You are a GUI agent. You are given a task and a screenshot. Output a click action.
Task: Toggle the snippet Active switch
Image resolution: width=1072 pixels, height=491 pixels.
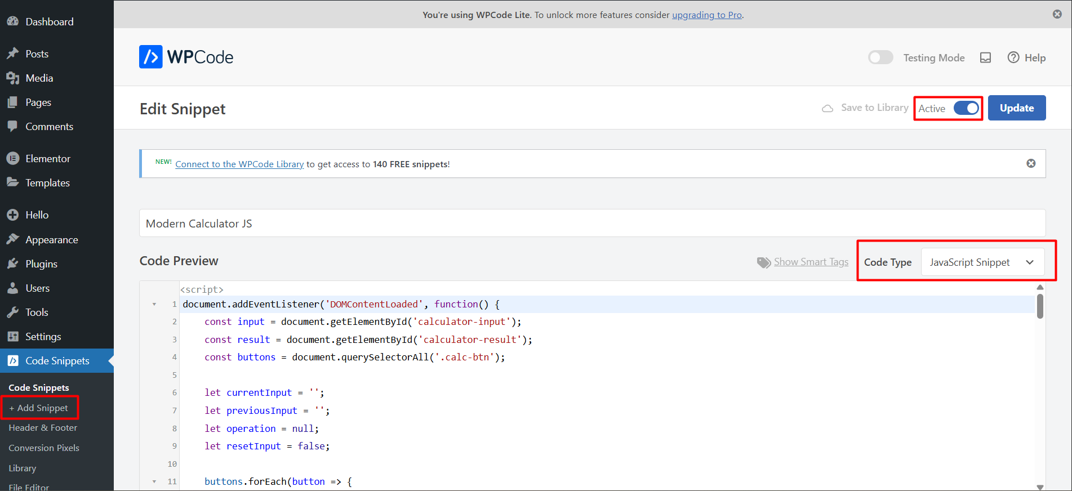(966, 108)
